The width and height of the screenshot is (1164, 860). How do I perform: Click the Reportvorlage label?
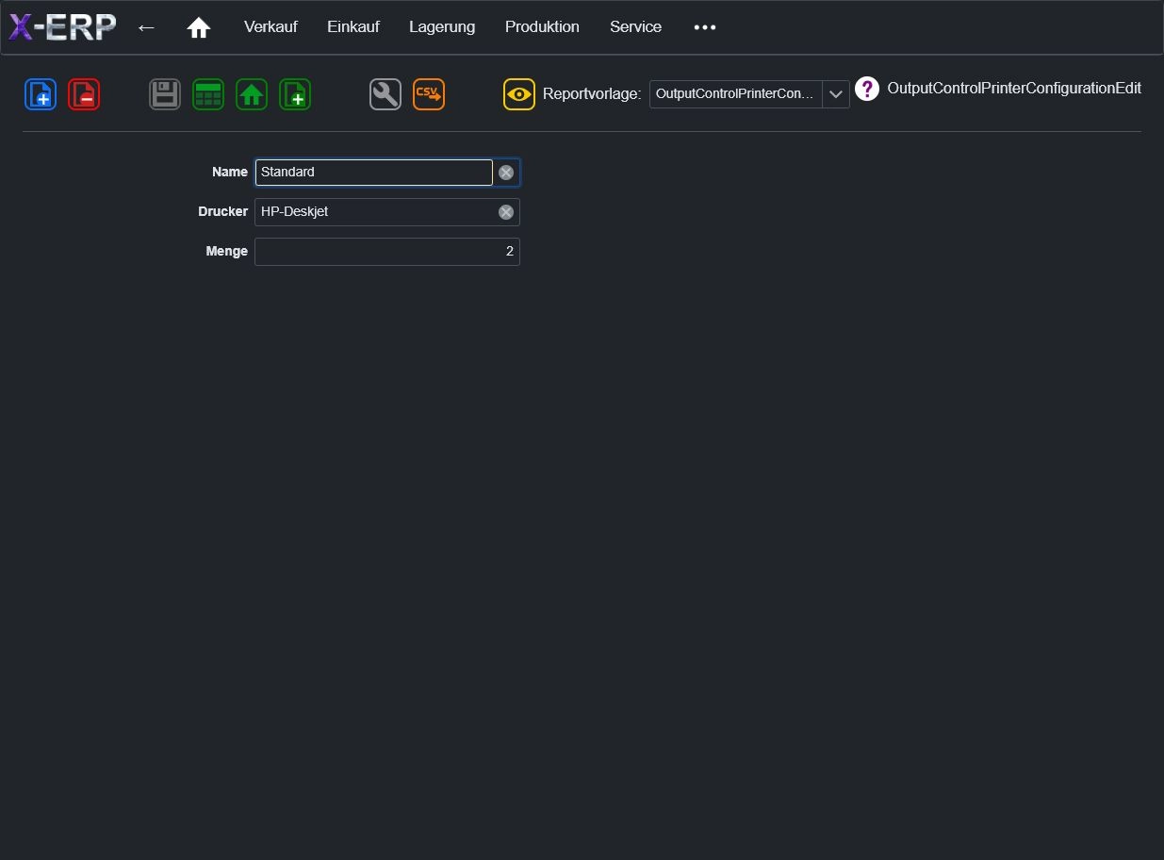[x=592, y=94]
